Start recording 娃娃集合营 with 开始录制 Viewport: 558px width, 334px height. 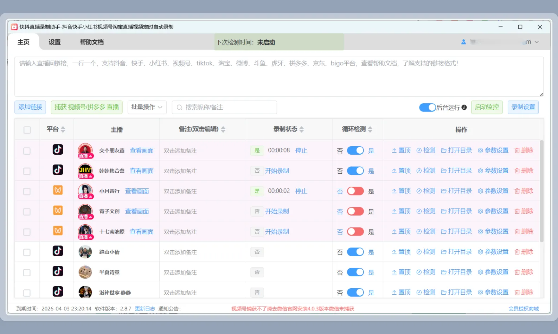coord(277,171)
